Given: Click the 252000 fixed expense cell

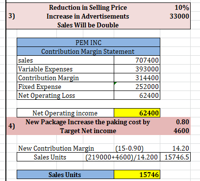Looking at the screenshot, I should pos(137,87).
